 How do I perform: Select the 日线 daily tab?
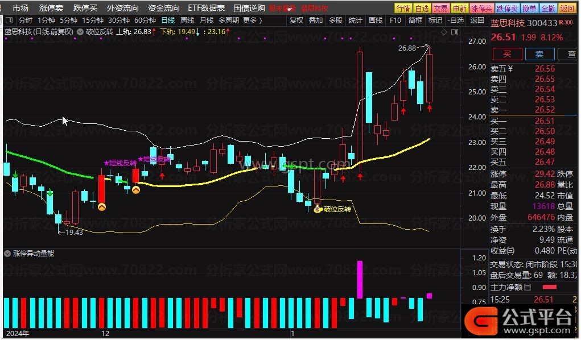168,20
